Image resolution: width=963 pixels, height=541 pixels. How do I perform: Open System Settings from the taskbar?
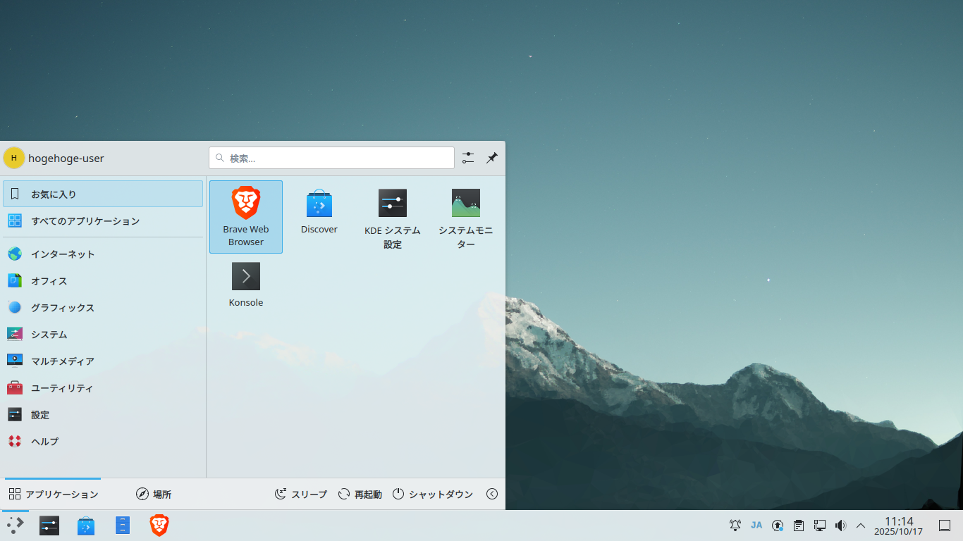(49, 526)
